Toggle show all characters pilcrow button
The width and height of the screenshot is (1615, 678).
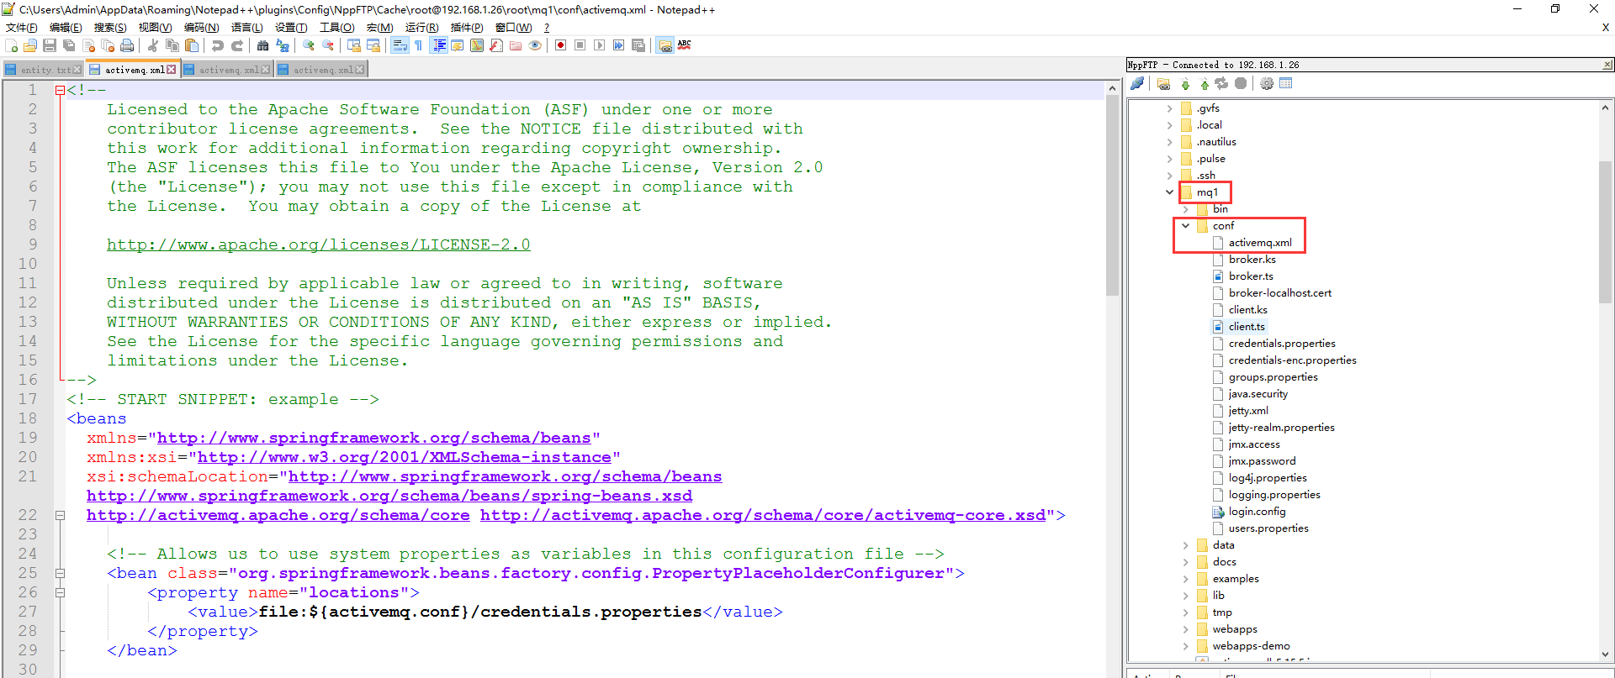[x=418, y=45]
